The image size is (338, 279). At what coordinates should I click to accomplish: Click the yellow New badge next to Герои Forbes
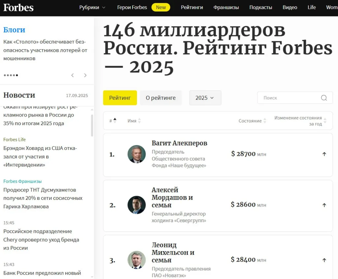[161, 7]
